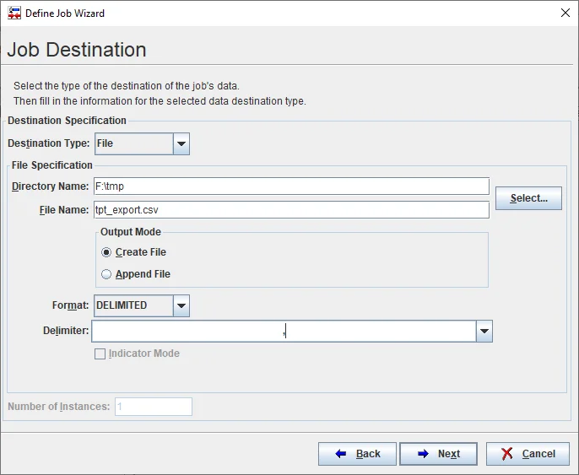Expand the Delimiter dropdown list arrow
Screen dimensions: 579x475
484,332
